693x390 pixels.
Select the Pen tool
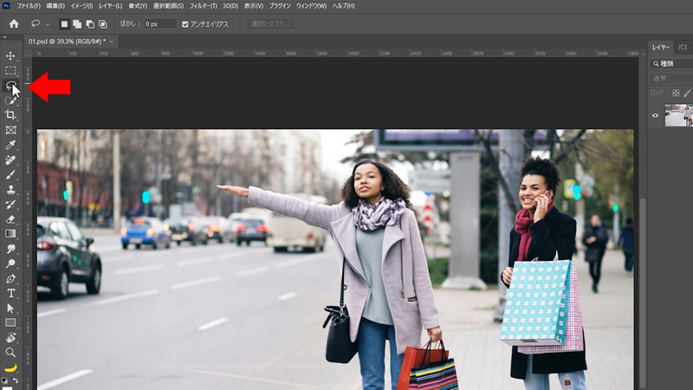[x=10, y=278]
